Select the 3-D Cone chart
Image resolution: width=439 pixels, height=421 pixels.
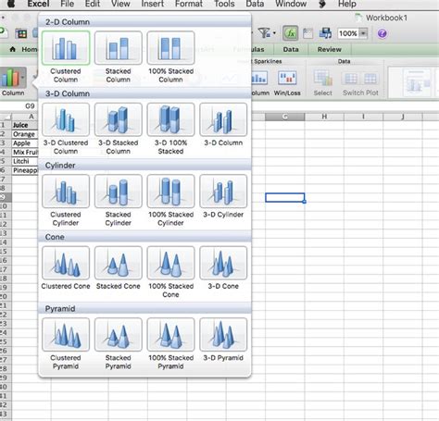(x=223, y=263)
